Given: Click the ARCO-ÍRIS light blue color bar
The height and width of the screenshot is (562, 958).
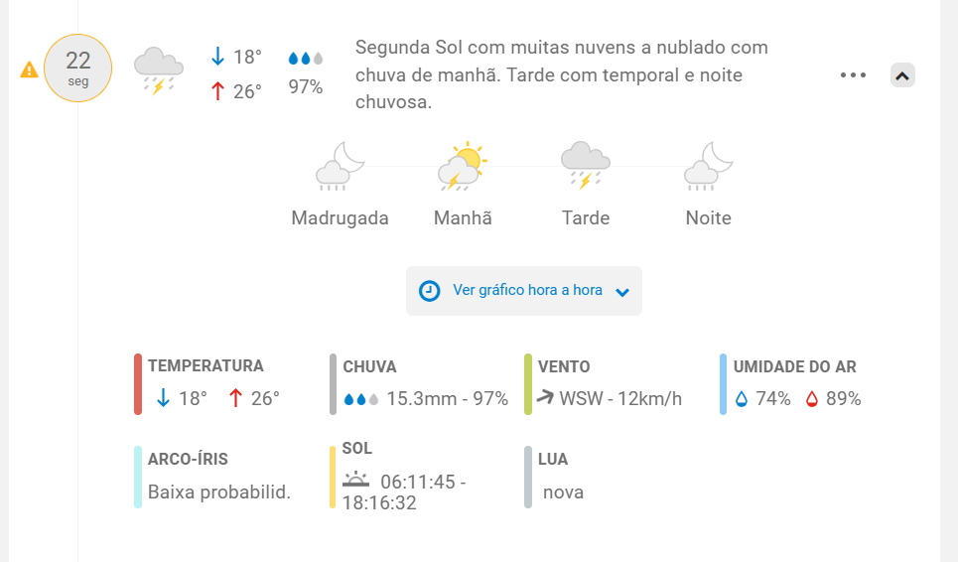Looking at the screenshot, I should [138, 477].
